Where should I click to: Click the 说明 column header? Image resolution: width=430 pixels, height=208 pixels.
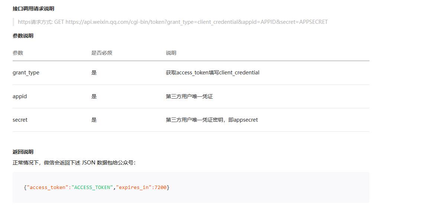pyautogui.click(x=171, y=53)
